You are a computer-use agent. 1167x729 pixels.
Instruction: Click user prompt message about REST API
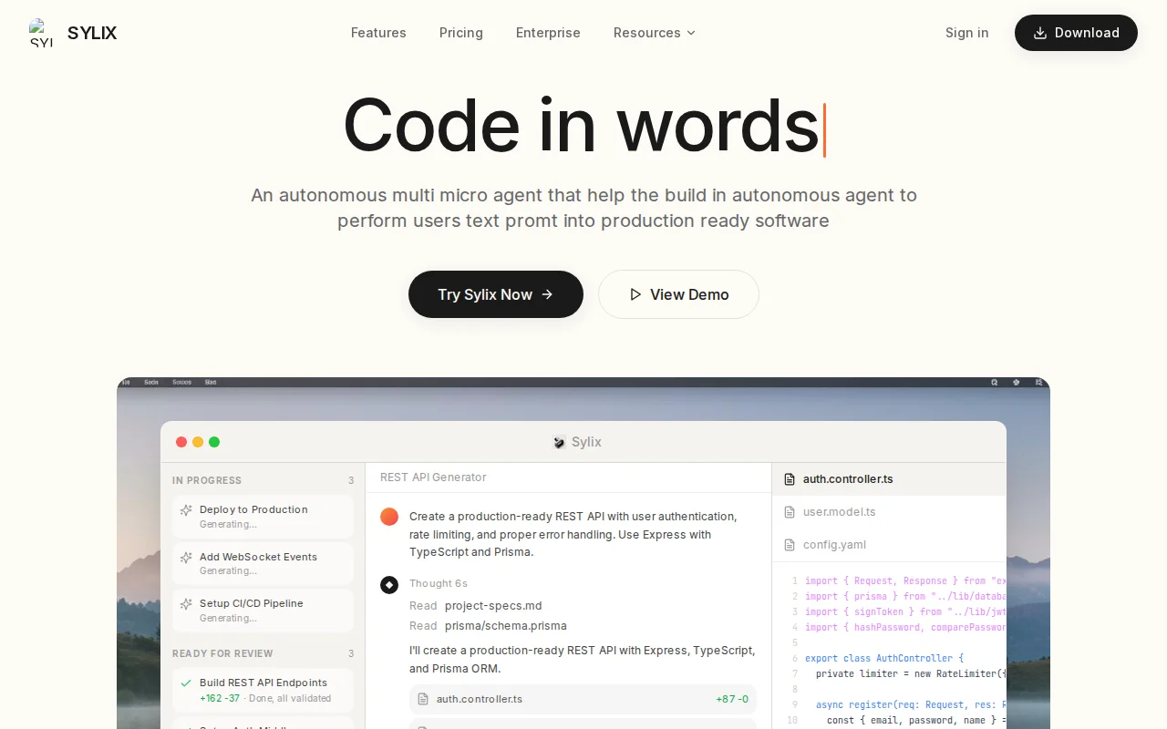573,534
